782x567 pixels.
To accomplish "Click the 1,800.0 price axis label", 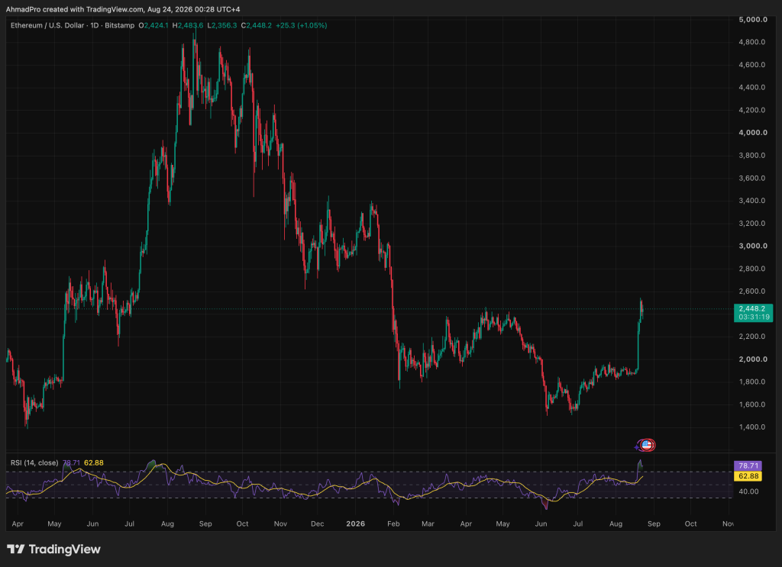I will tap(752, 382).
